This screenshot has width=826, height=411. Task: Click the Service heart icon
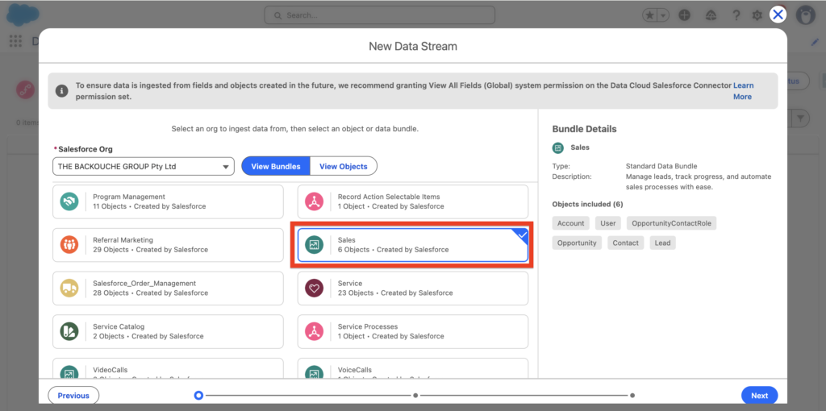coord(315,289)
